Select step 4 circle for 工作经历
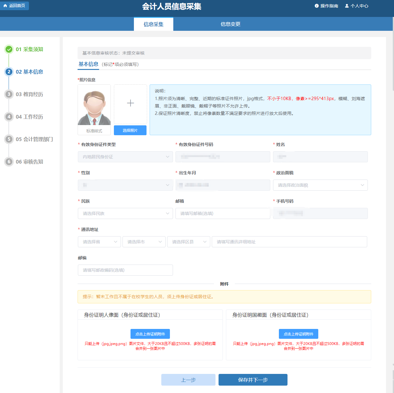Viewport: 394px width, 393px height. pos(9,117)
